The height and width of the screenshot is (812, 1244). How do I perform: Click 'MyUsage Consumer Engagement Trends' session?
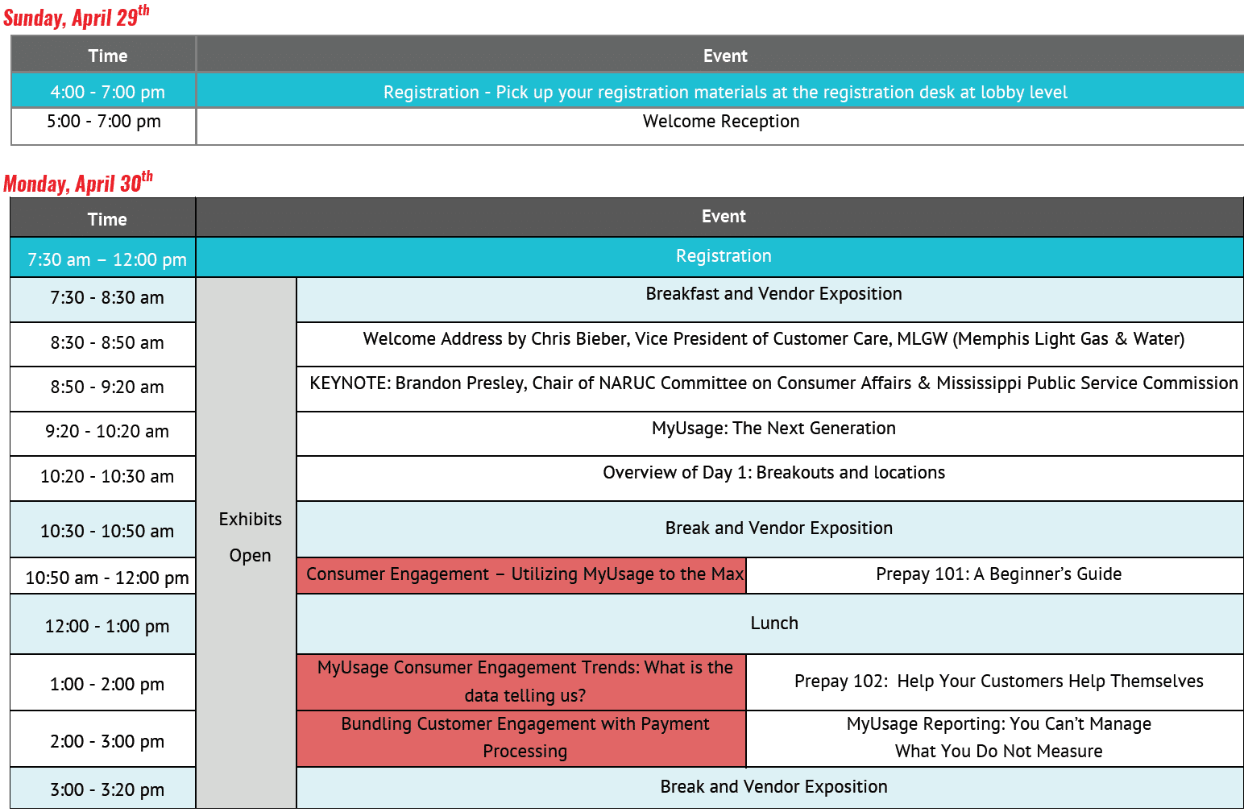[x=521, y=682]
